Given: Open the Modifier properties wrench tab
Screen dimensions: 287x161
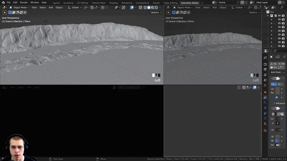Looking at the screenshot, I should tap(265, 97).
